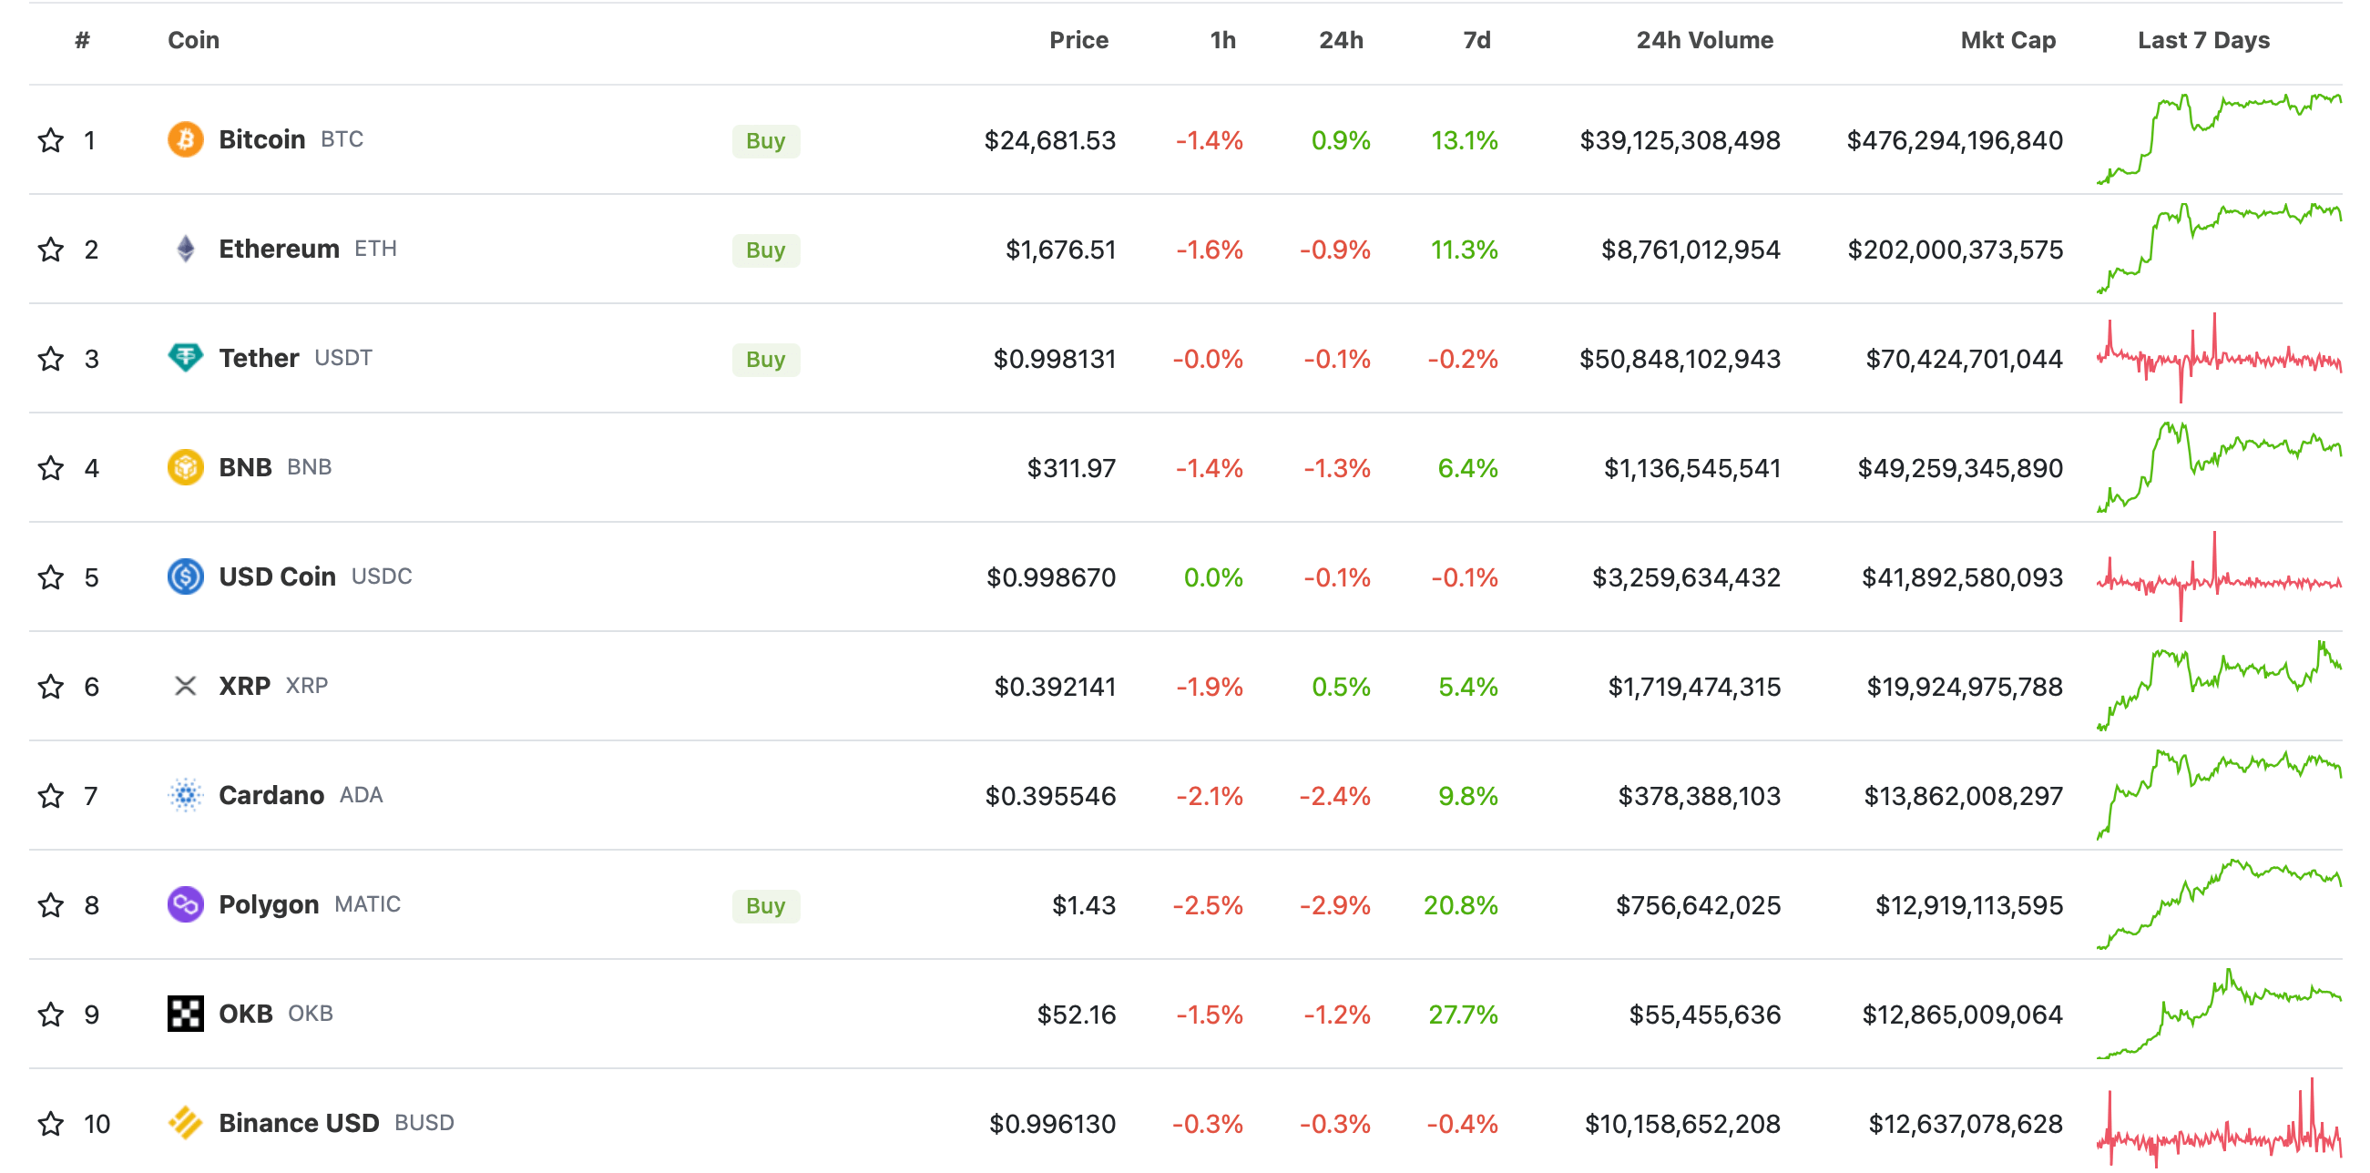
Task: Click the Tether green logo icon
Action: tap(185, 358)
